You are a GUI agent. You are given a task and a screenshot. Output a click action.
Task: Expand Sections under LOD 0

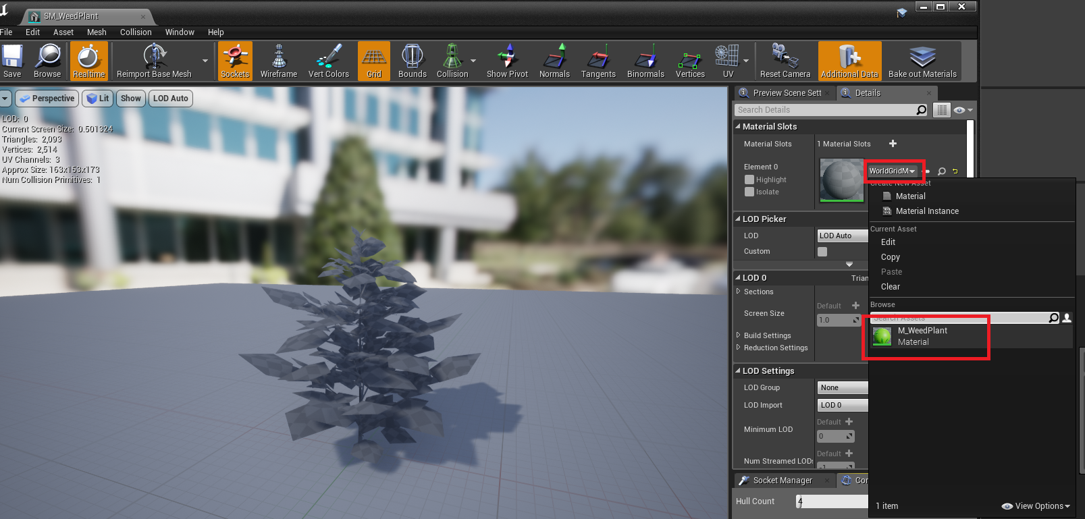(738, 292)
